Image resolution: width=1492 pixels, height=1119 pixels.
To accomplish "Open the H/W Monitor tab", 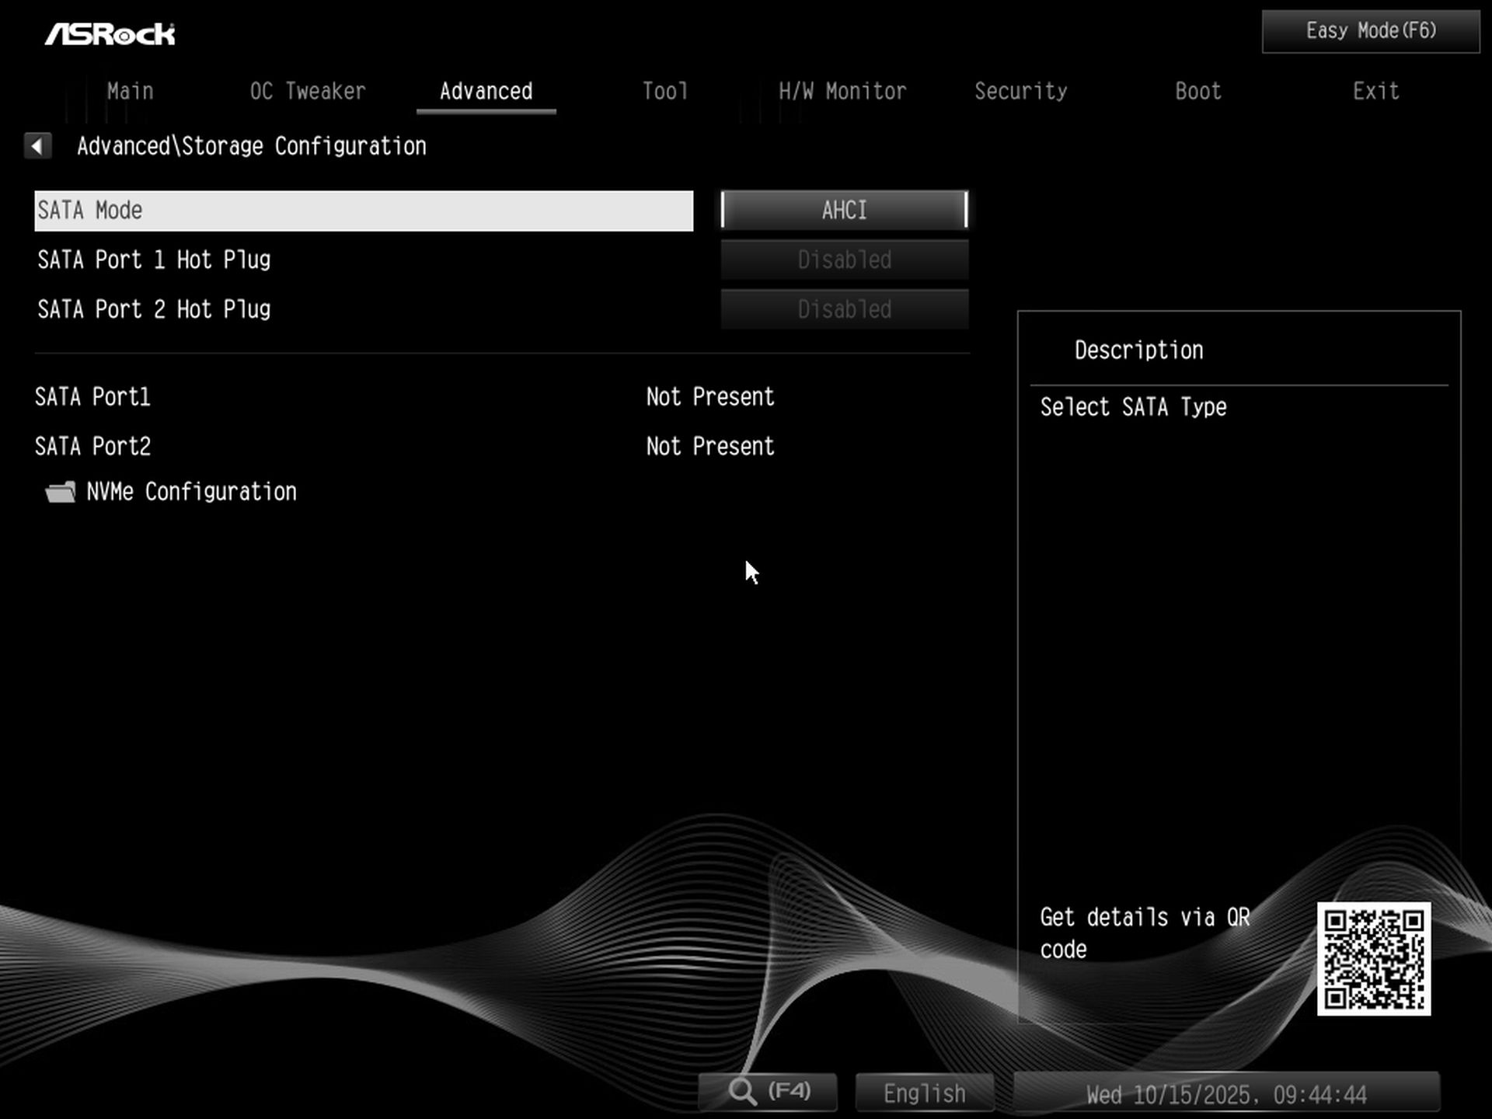I will pyautogui.click(x=842, y=92).
